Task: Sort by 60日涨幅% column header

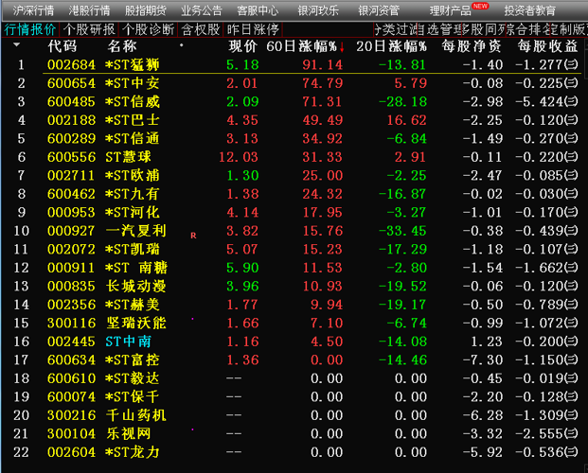Action: pyautogui.click(x=301, y=45)
